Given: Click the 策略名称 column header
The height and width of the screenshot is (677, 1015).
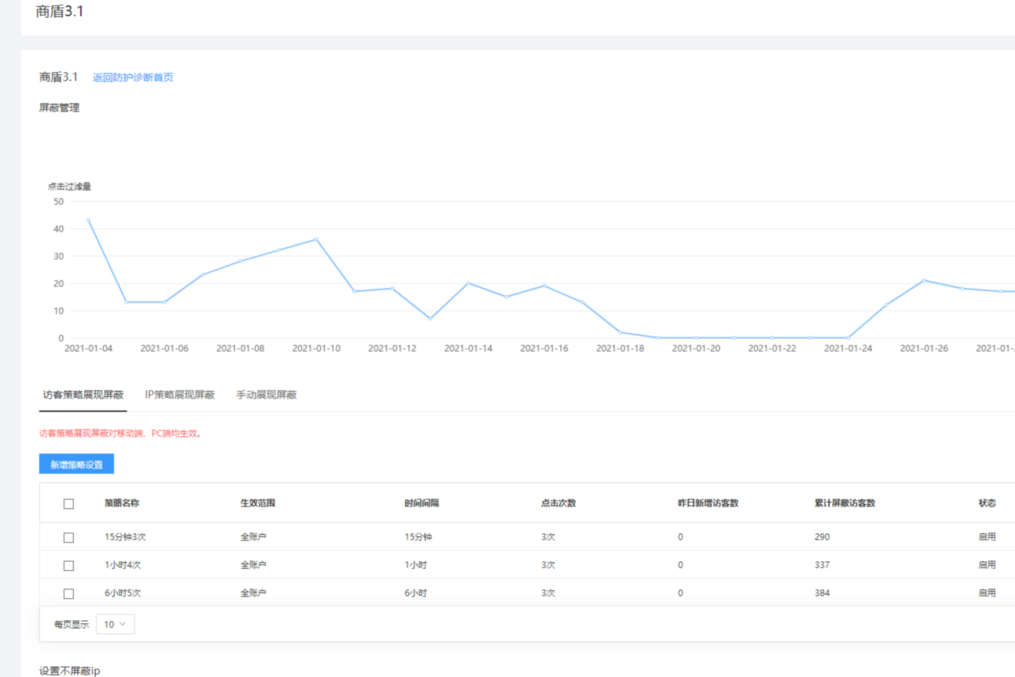Looking at the screenshot, I should click(x=122, y=503).
